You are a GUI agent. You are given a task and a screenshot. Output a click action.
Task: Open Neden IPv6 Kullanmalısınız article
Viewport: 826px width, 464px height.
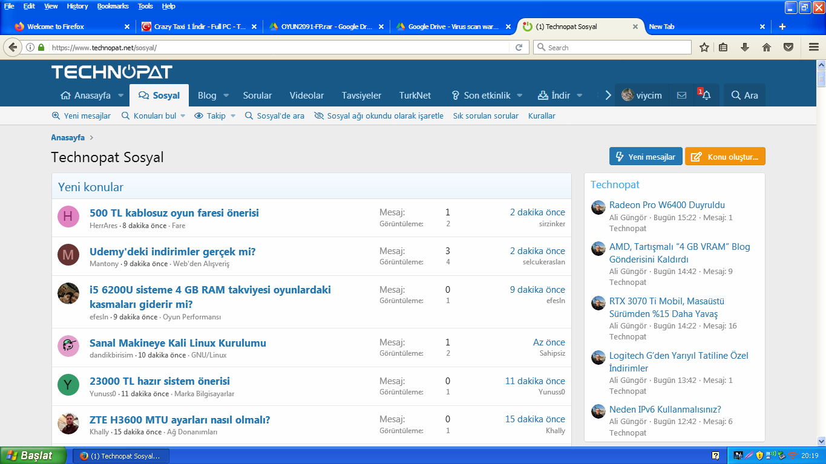coord(665,410)
